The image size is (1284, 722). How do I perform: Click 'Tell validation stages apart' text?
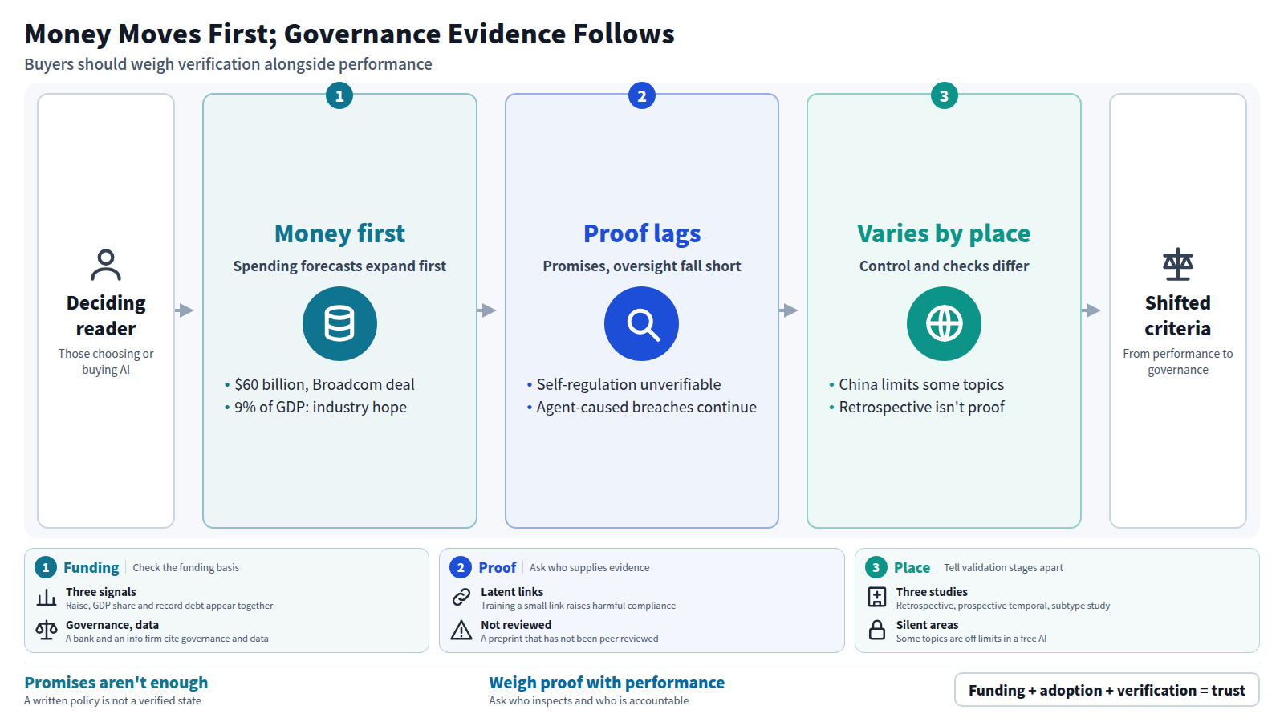pos(1003,567)
